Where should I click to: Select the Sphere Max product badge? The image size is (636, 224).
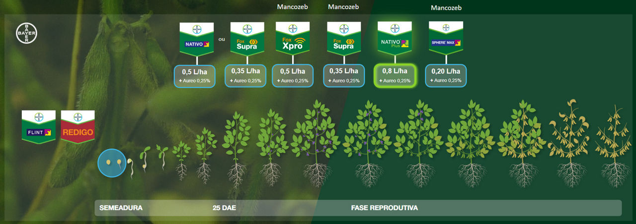point(446,39)
